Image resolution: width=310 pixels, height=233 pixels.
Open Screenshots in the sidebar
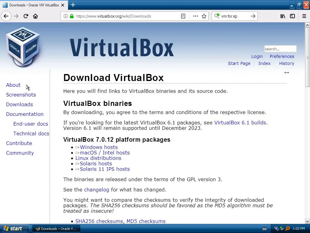point(21,95)
